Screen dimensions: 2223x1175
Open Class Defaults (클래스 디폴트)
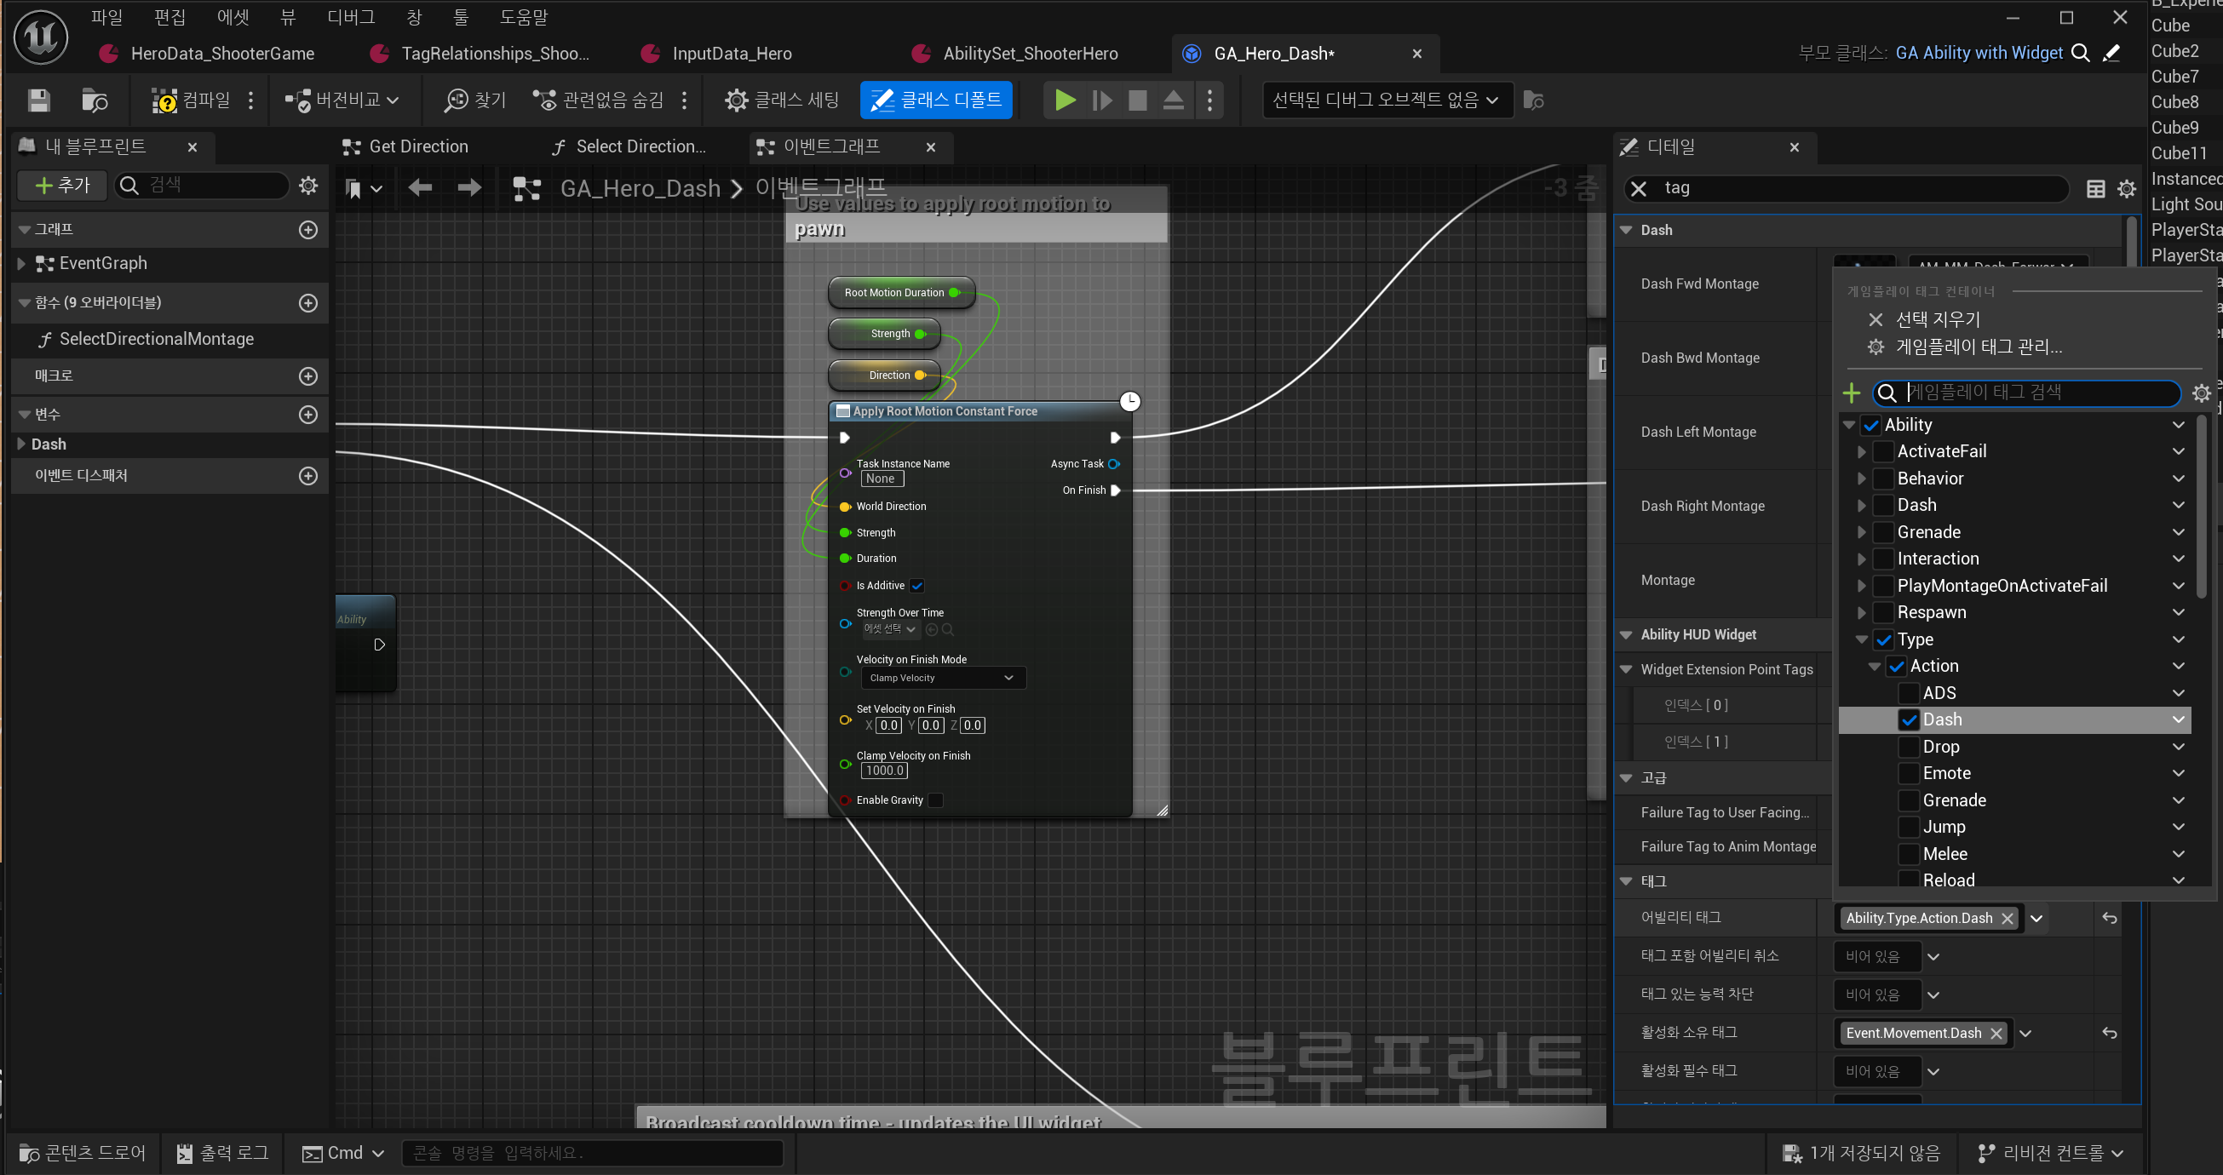936,100
